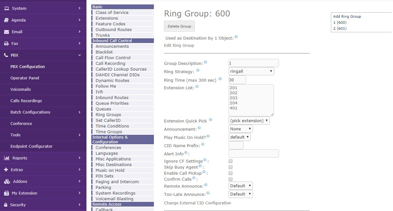Open the Too-Late Announce Default dropdown
This screenshot has height=211, width=393.
(241, 194)
